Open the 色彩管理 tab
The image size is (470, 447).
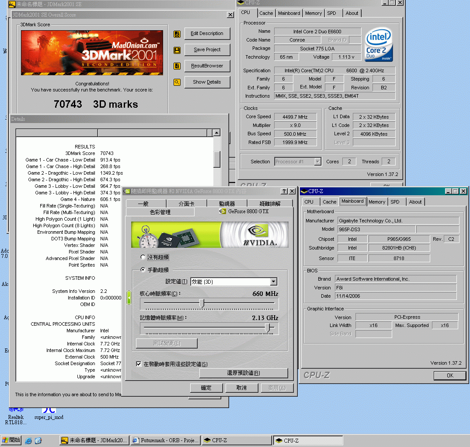tap(160, 212)
